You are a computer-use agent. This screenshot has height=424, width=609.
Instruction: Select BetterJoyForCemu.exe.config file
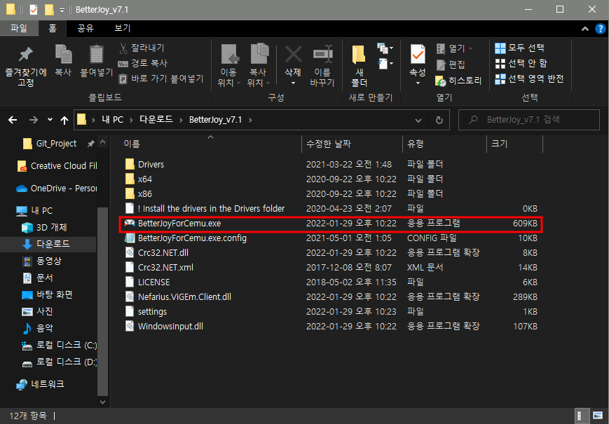point(186,238)
